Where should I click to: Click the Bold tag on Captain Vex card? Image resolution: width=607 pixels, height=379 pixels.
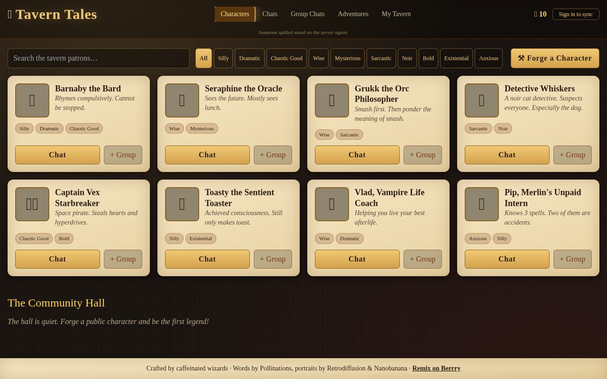64,238
